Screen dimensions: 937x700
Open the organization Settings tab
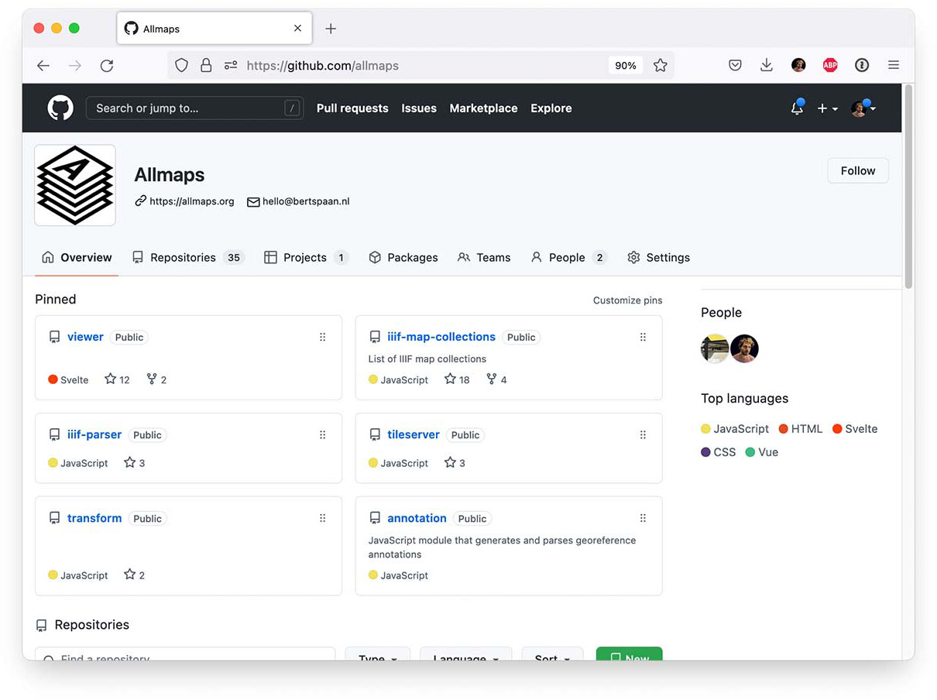click(x=658, y=258)
